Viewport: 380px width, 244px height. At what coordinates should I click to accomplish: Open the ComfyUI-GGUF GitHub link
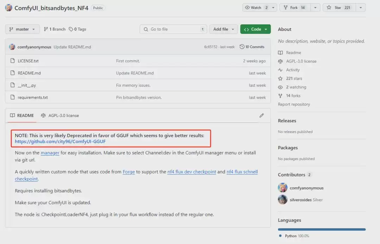(x=60, y=142)
